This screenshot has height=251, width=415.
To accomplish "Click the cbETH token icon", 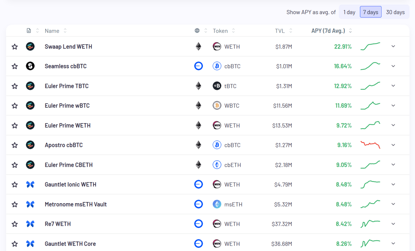I will tap(217, 165).
